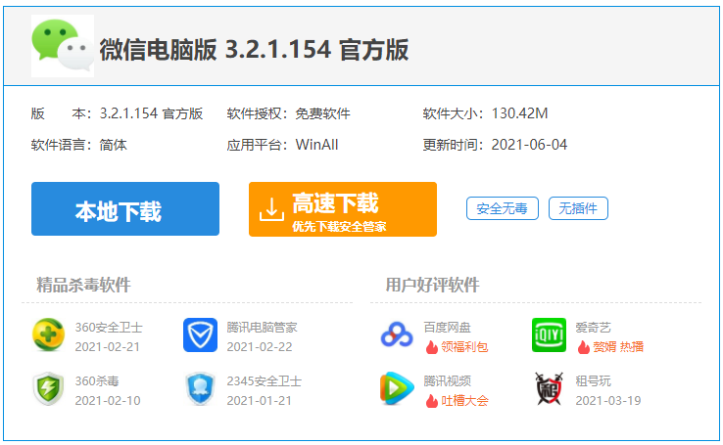Screen dimensions: 723x445
Task: Click the license value 免费软件
Action: [x=322, y=113]
